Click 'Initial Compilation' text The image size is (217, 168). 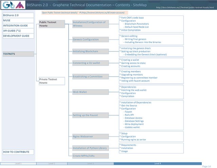[131, 30]
